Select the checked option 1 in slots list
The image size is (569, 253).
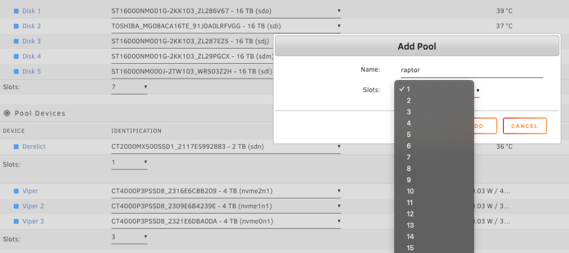tap(409, 89)
